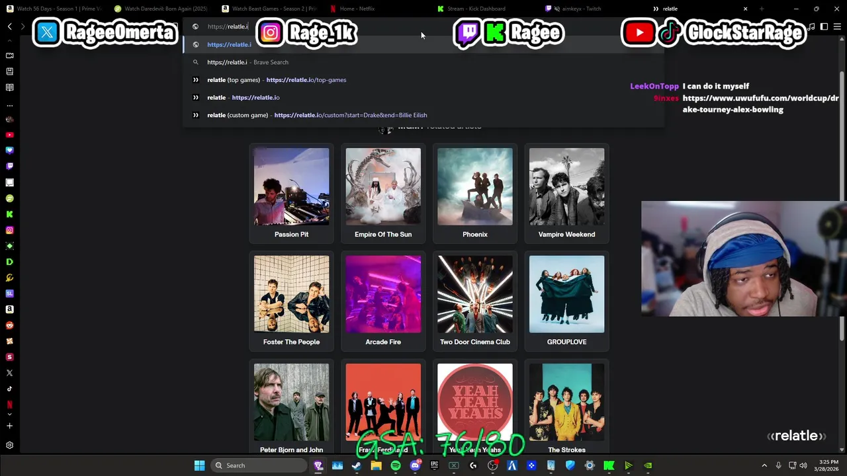This screenshot has width=847, height=476.
Task: Open NVIDIA app from the taskbar
Action: 648,465
